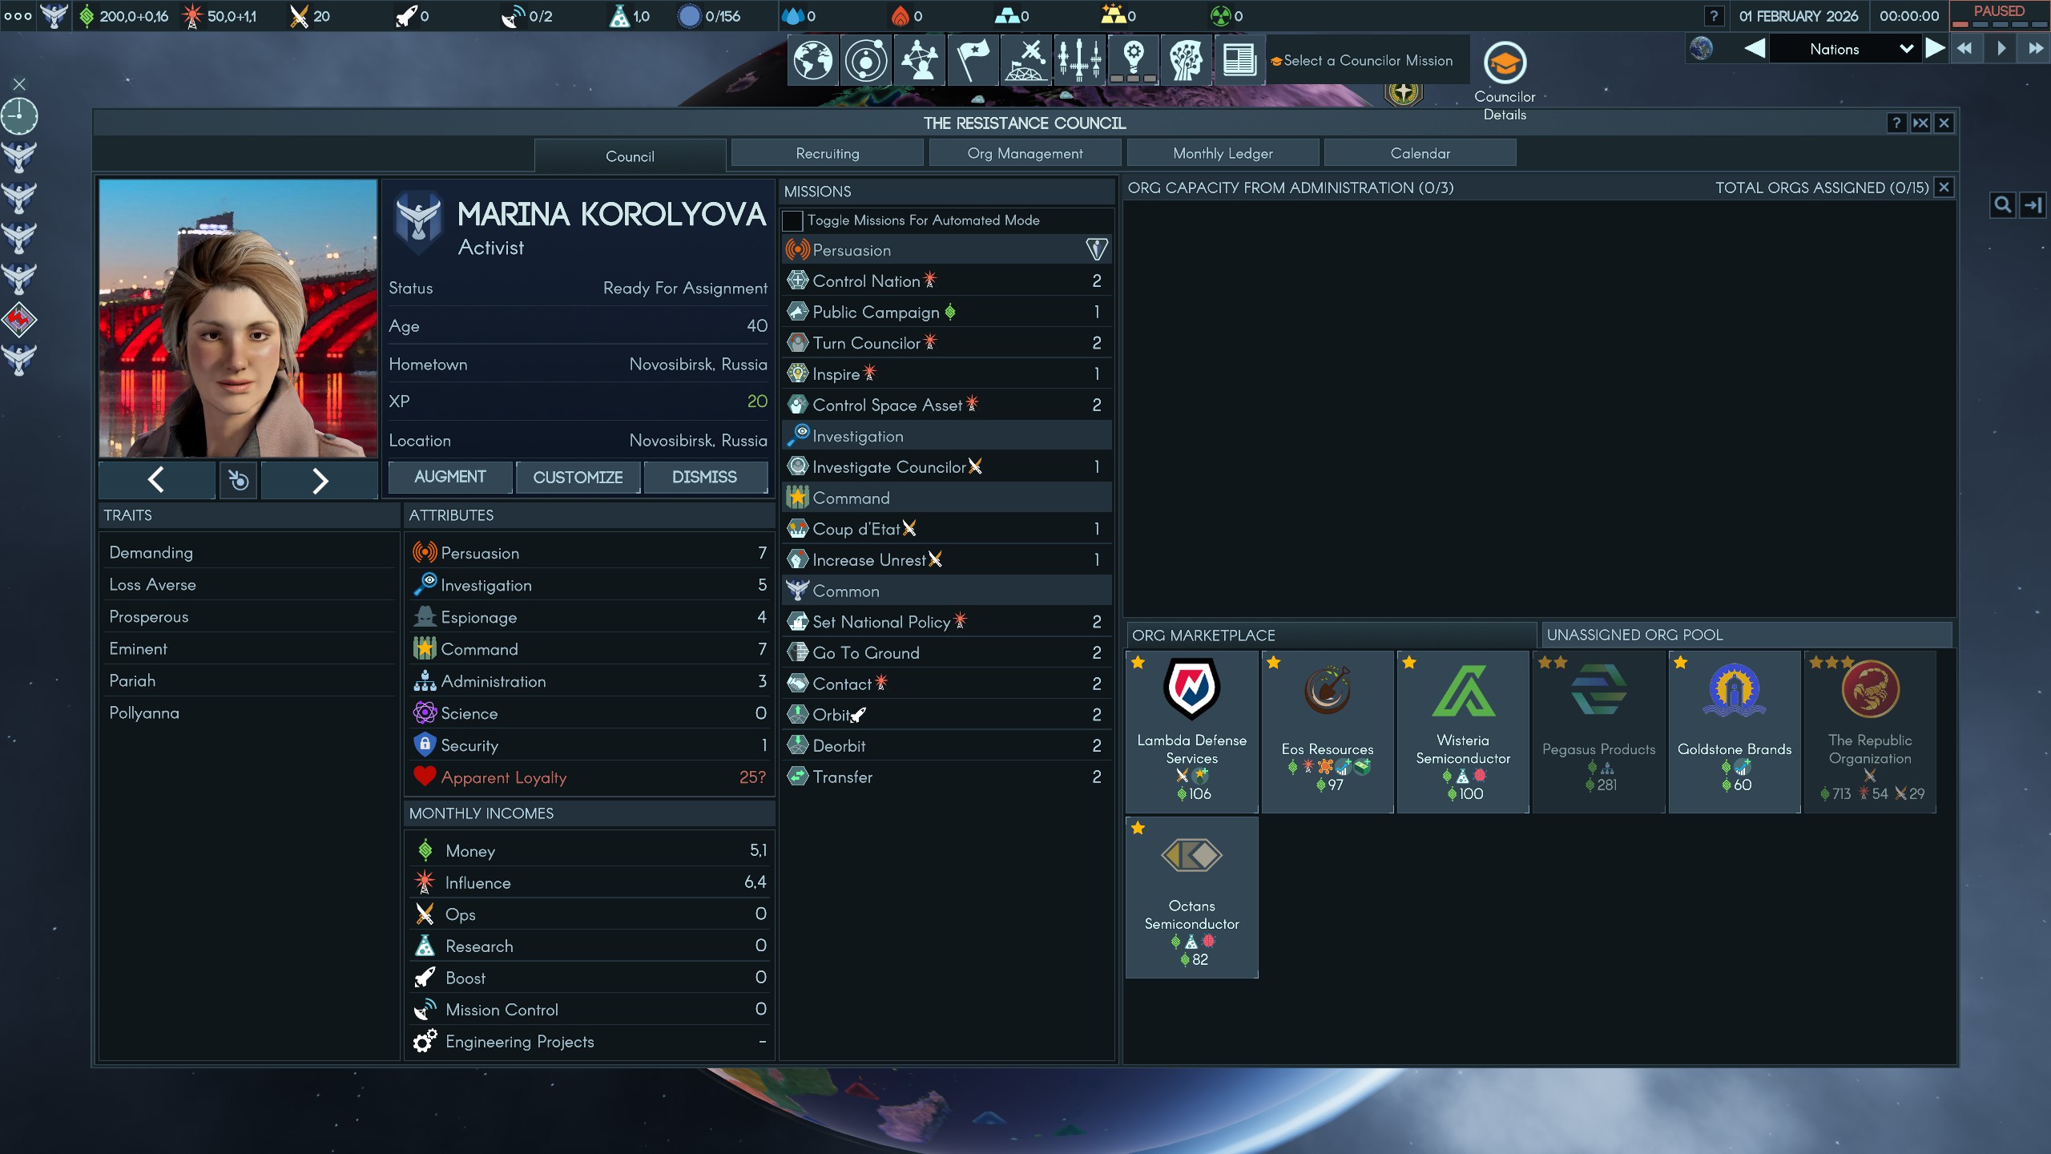Toggle Missions For Automated Mode checkbox

point(792,220)
